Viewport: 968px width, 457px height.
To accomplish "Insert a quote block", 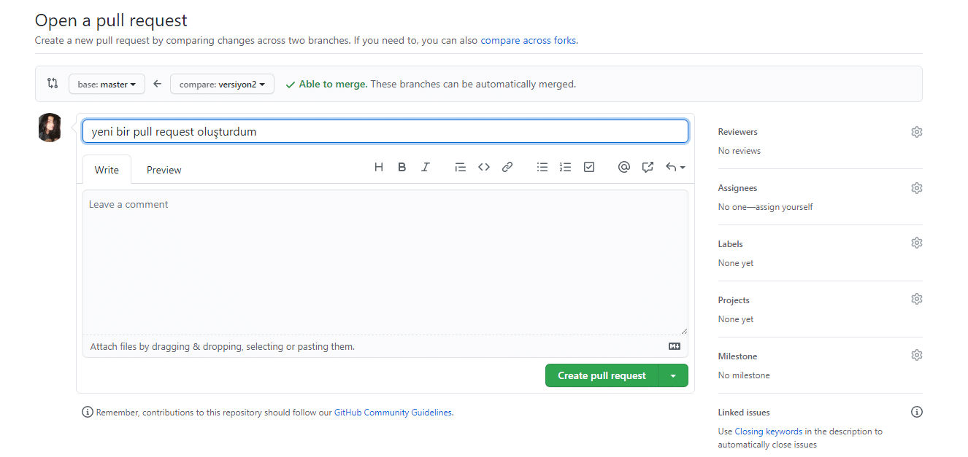I will (460, 167).
